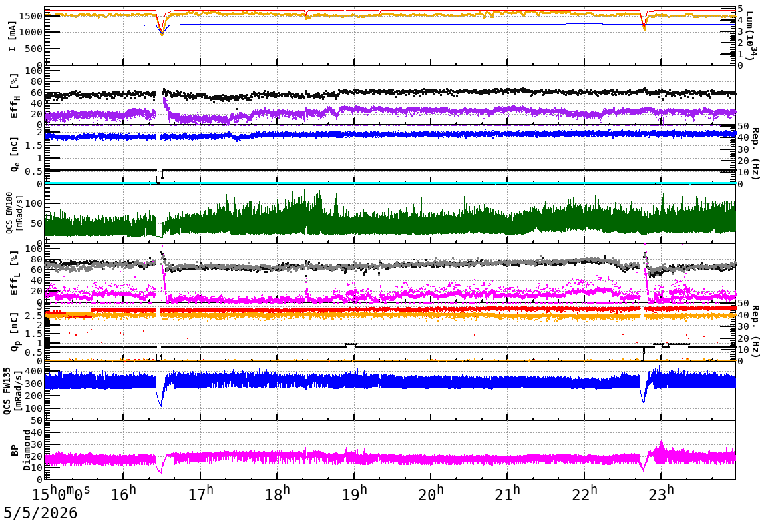Click the 1.5 tick on the Q_e axis
The height and width of the screenshot is (521, 780).
35,145
